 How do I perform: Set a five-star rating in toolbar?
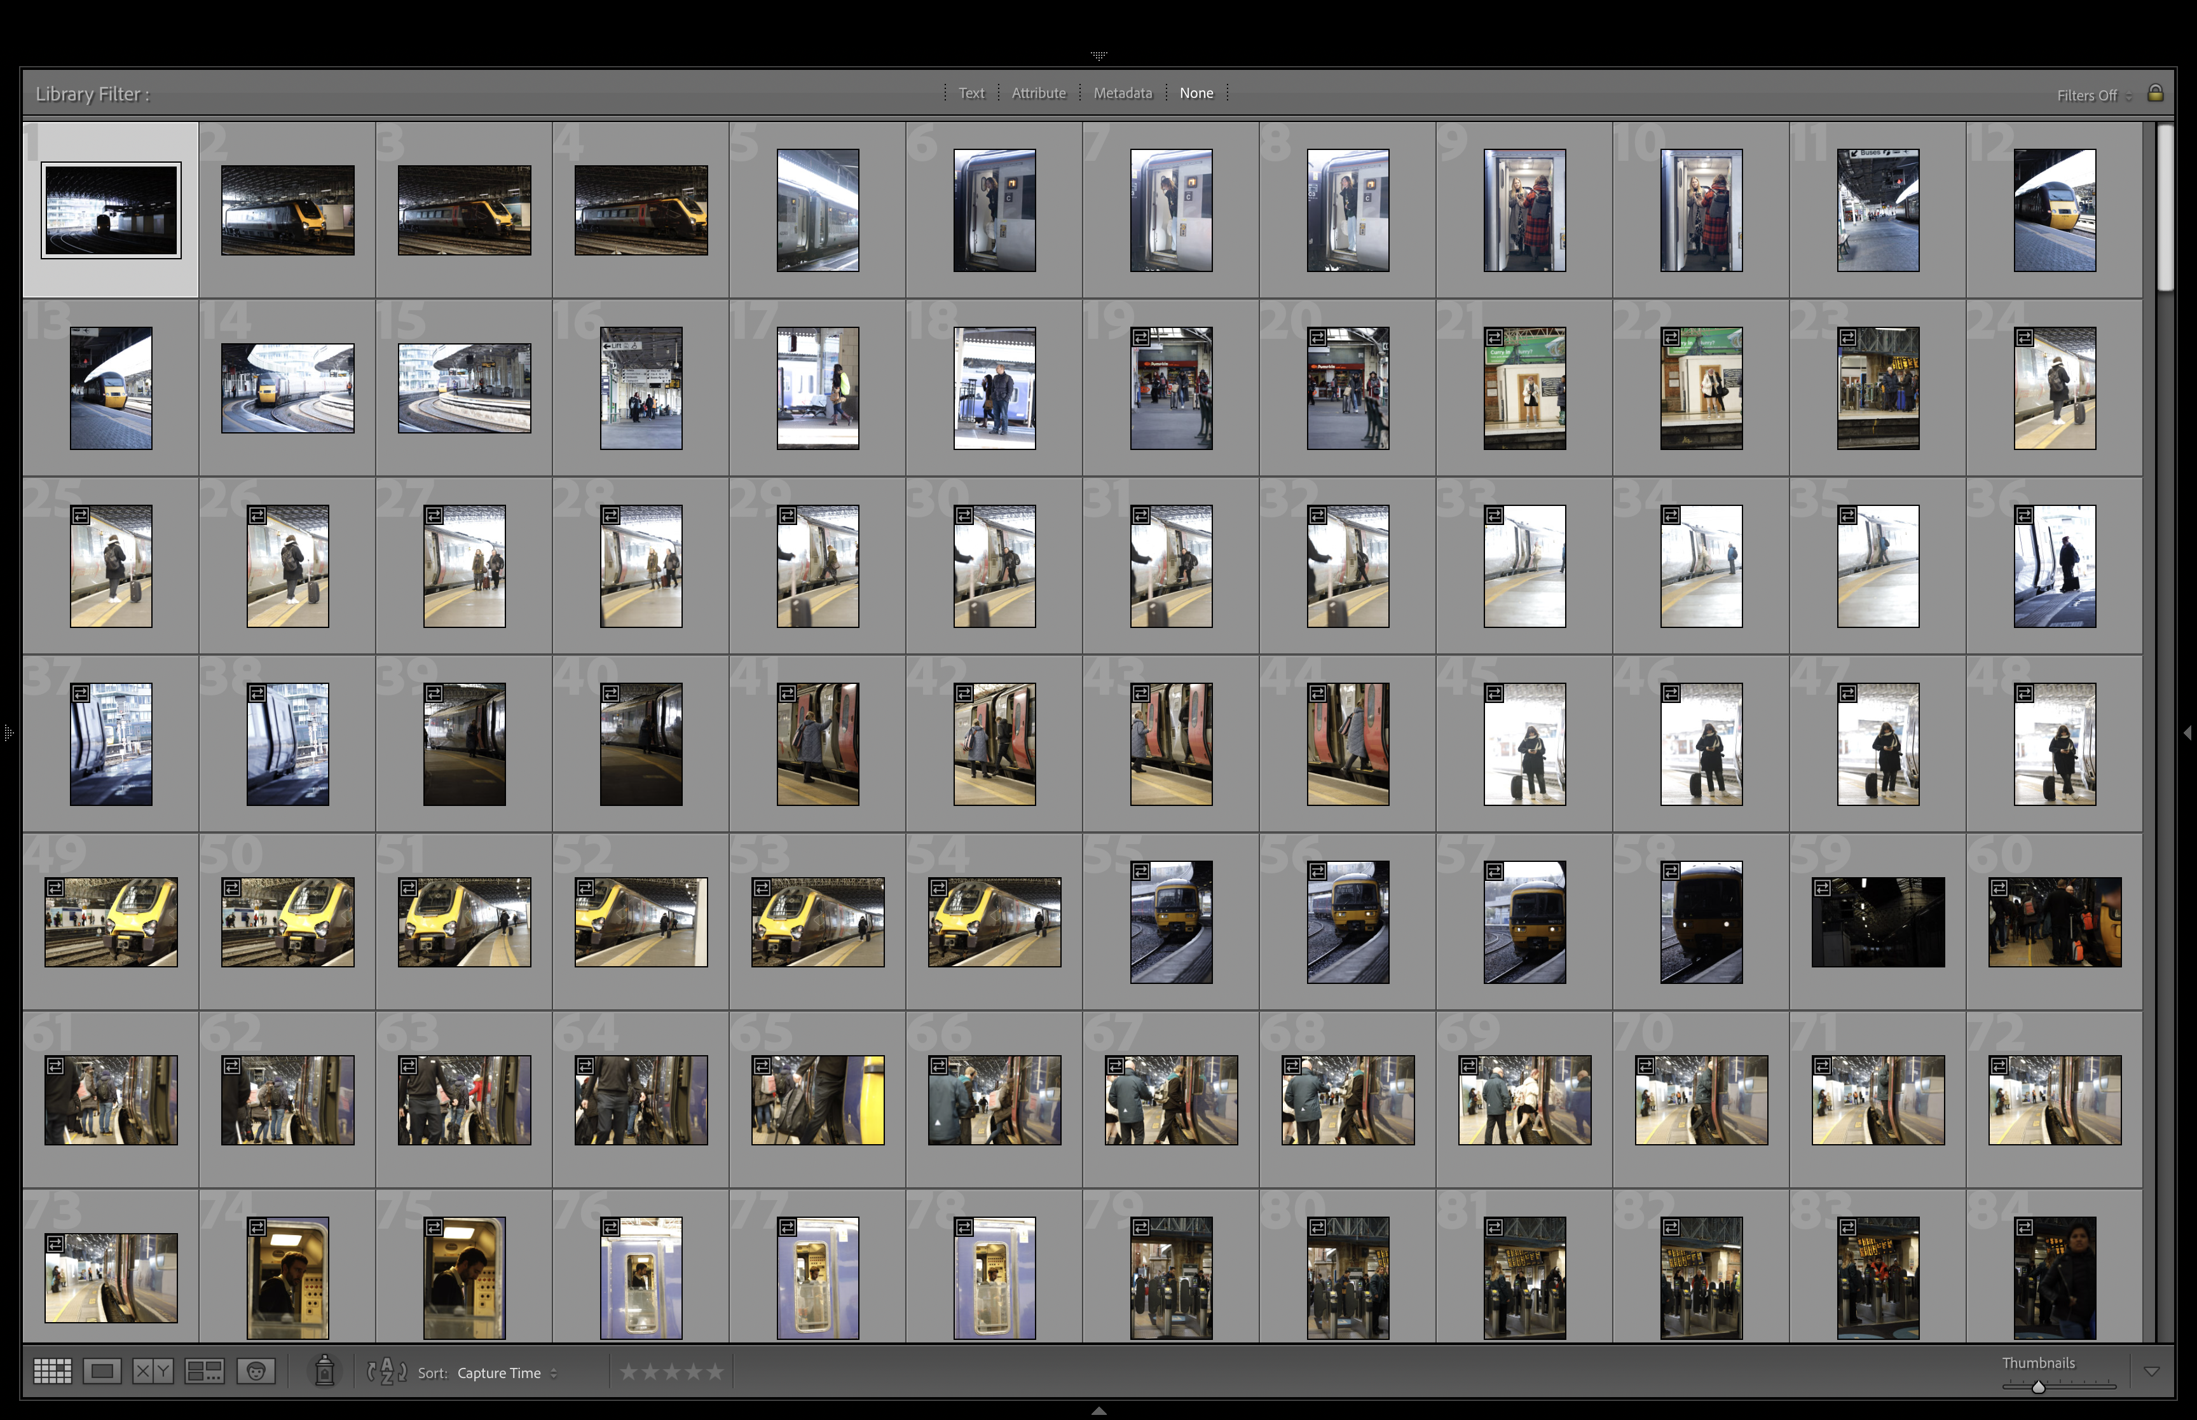[715, 1372]
